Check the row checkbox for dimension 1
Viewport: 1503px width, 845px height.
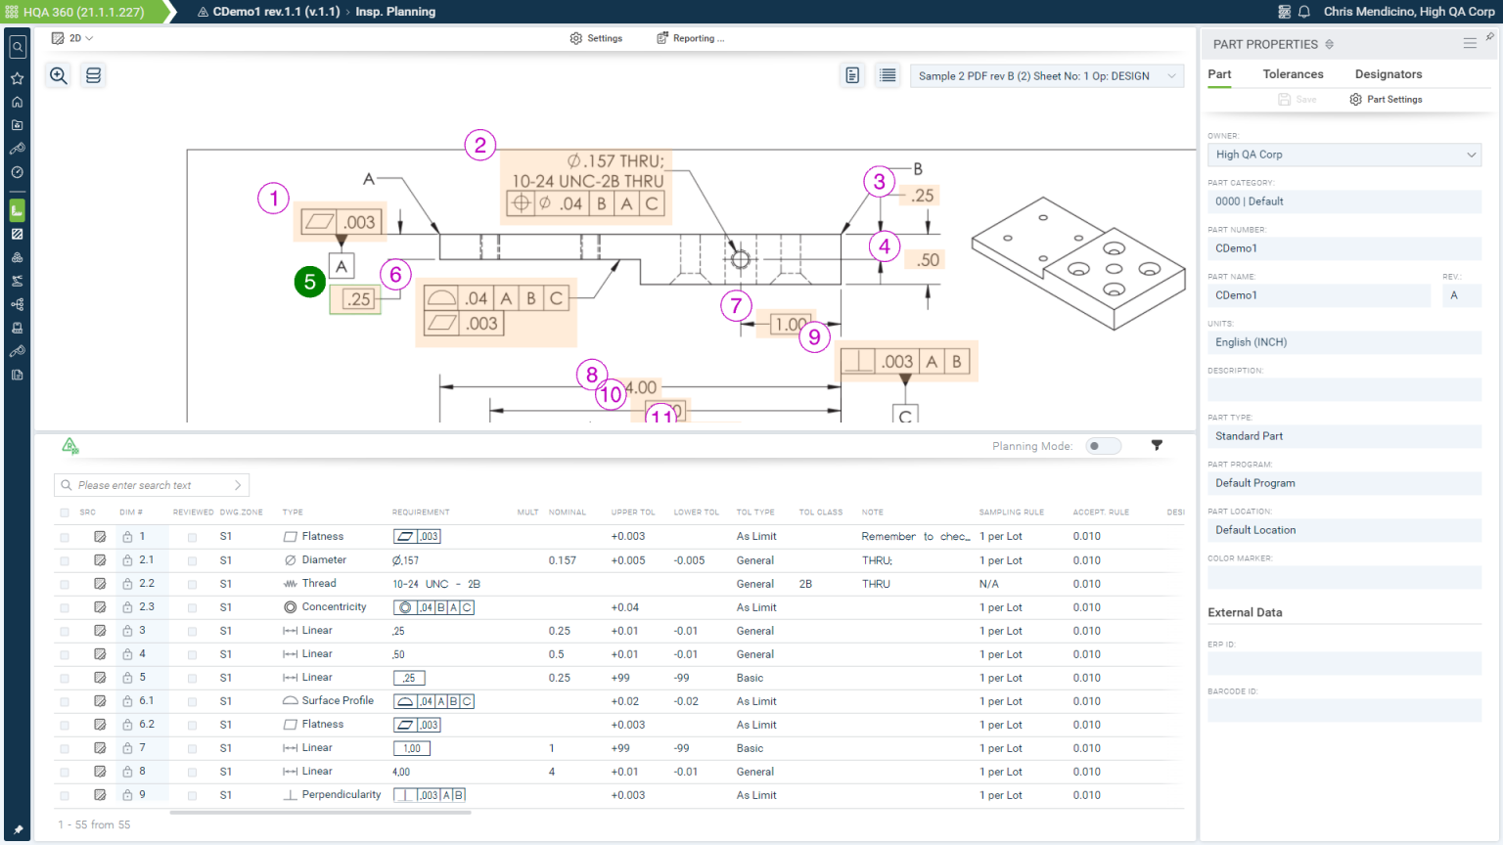coord(64,536)
